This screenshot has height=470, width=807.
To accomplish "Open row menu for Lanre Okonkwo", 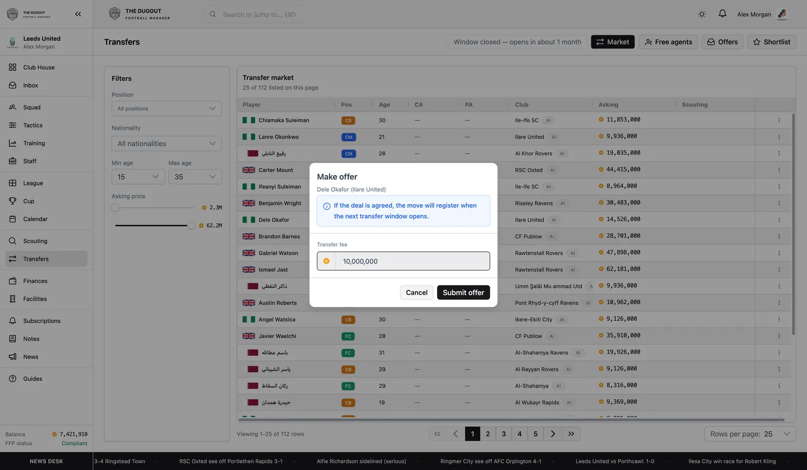I will pyautogui.click(x=779, y=137).
